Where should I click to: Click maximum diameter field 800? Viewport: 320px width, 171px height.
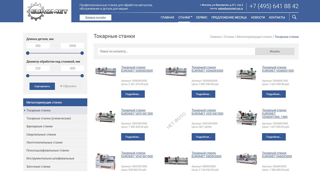(72, 68)
